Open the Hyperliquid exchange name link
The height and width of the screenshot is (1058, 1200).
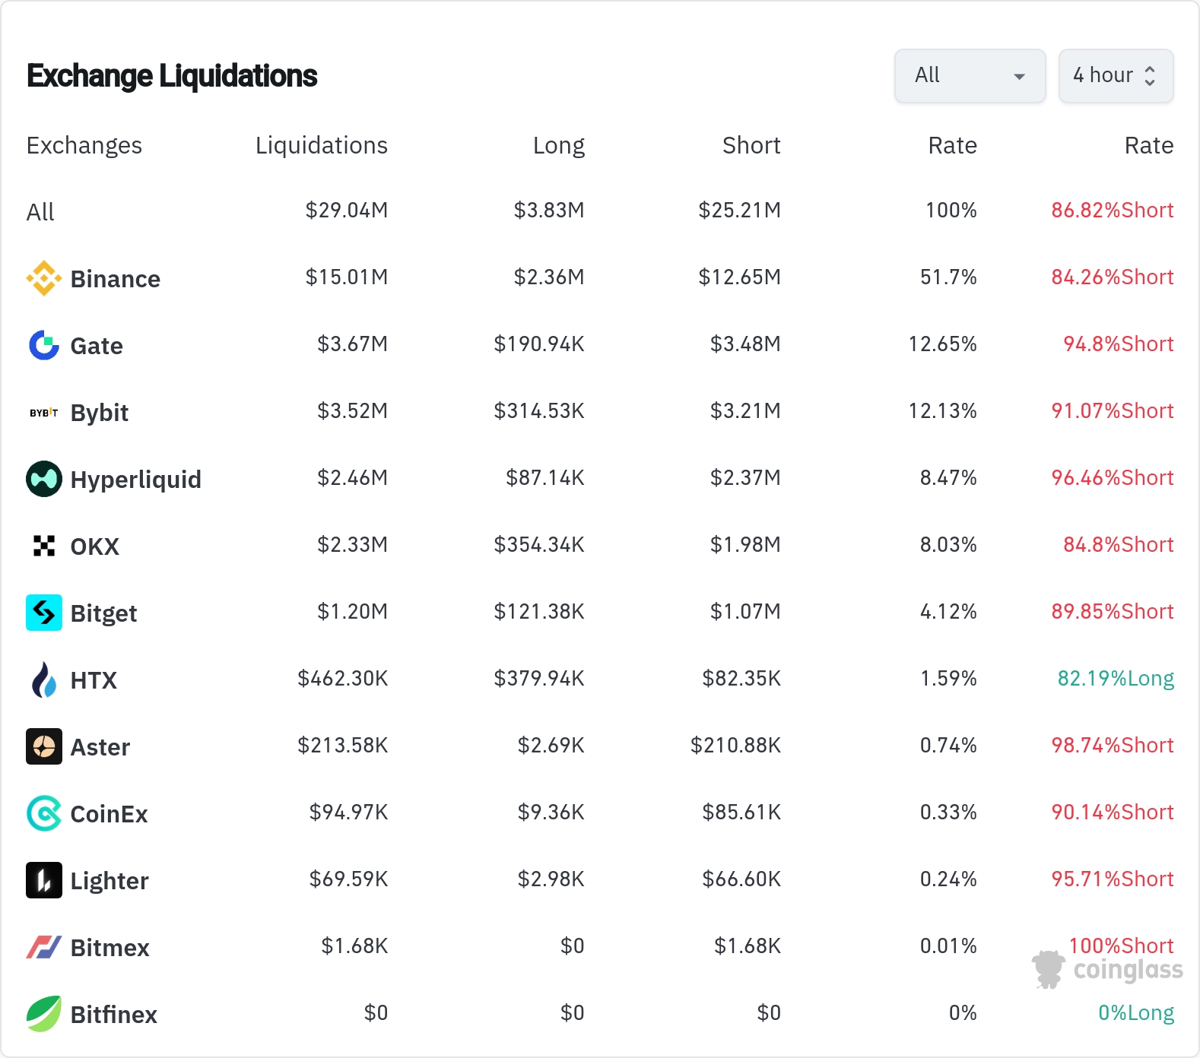click(x=136, y=480)
